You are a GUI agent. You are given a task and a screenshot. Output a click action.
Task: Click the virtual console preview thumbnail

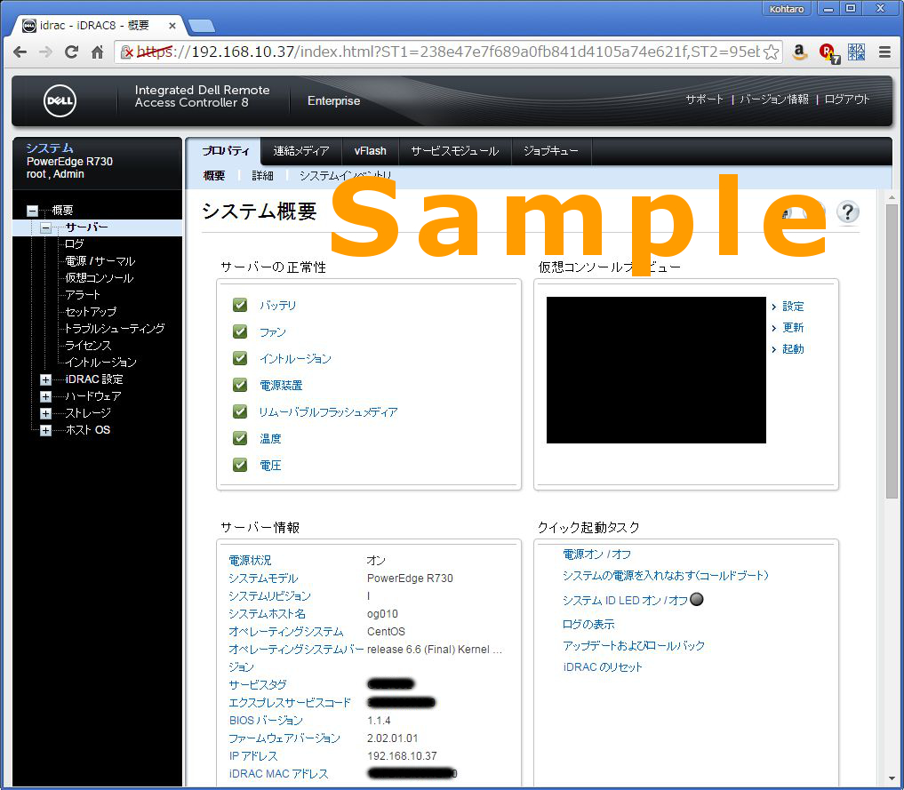[656, 370]
